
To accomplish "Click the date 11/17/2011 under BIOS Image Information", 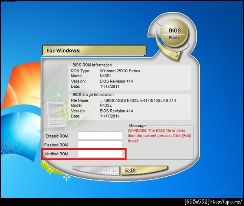I will pos(109,116).
